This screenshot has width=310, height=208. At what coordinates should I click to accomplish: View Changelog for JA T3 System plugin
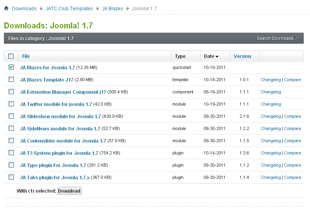(x=271, y=153)
